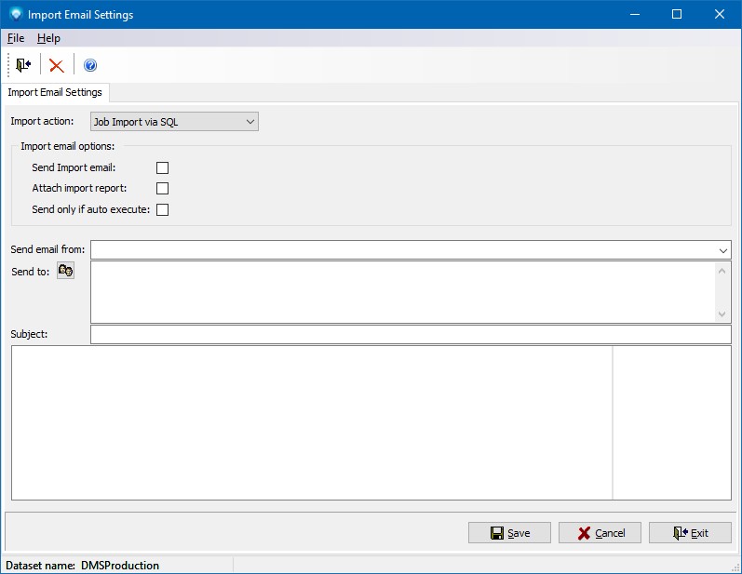Viewport: 742px width, 574px height.
Task: Click the exit door icon in toolbar
Action: pos(23,65)
